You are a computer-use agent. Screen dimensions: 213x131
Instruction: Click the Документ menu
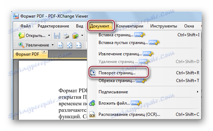click(x=100, y=26)
